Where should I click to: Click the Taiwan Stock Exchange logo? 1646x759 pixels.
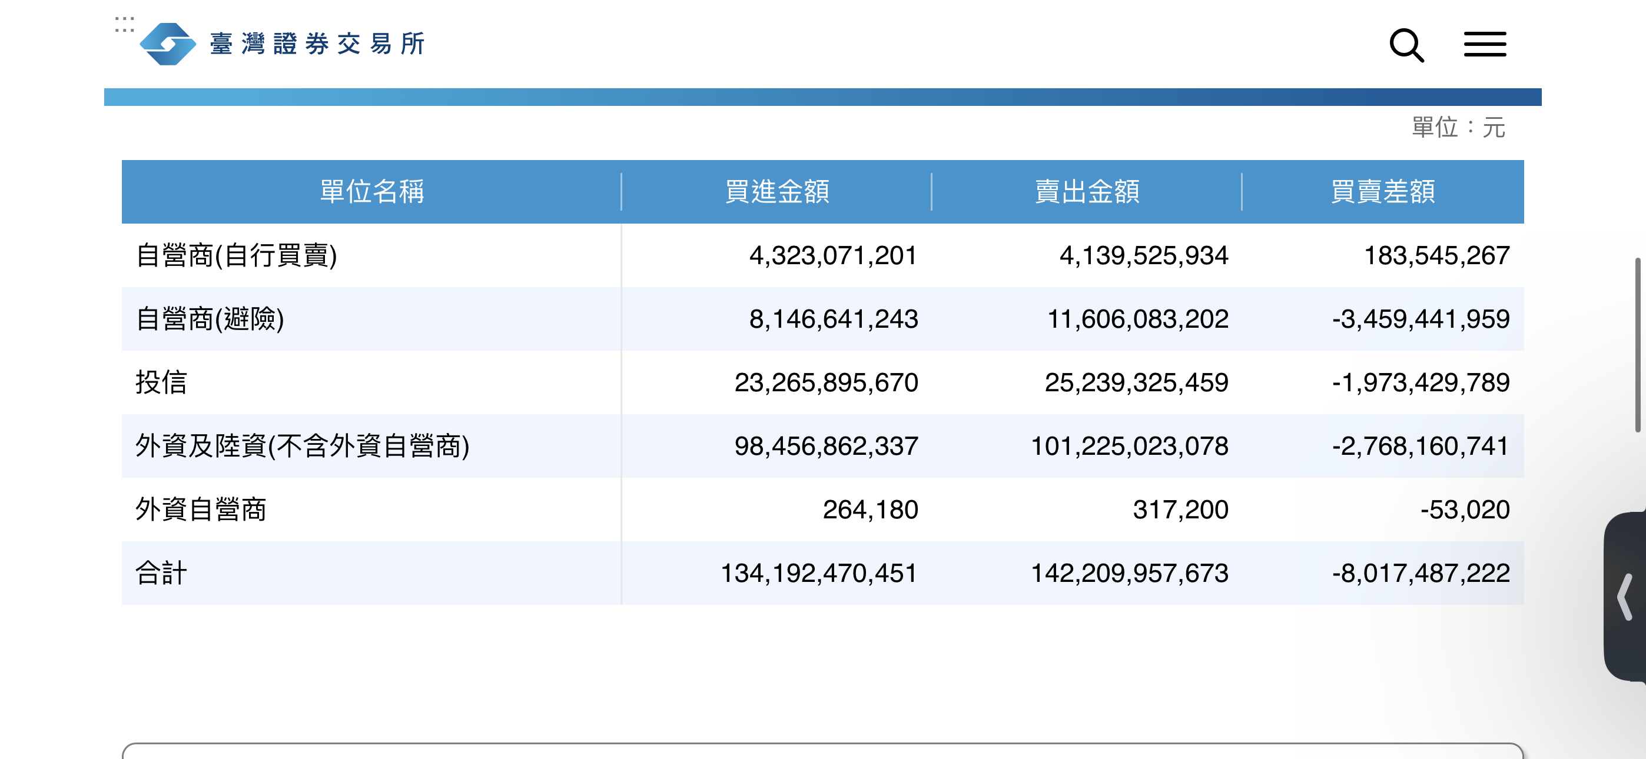click(168, 44)
